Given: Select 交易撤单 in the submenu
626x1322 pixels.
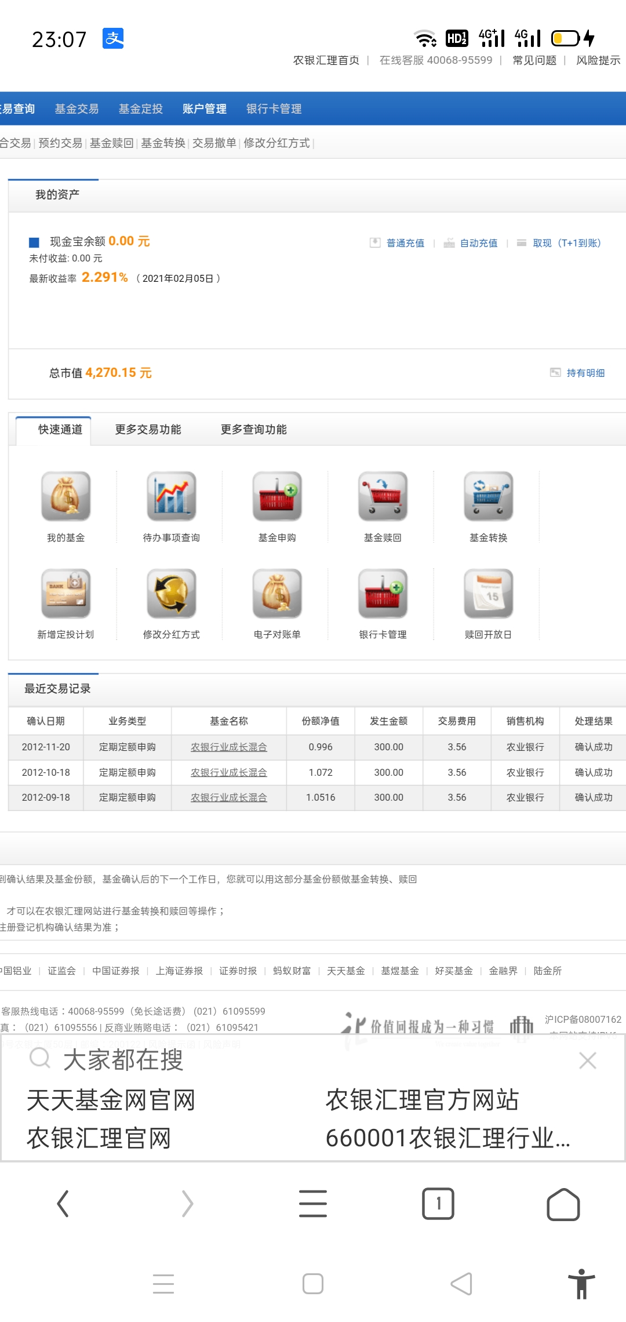Looking at the screenshot, I should pos(214,143).
